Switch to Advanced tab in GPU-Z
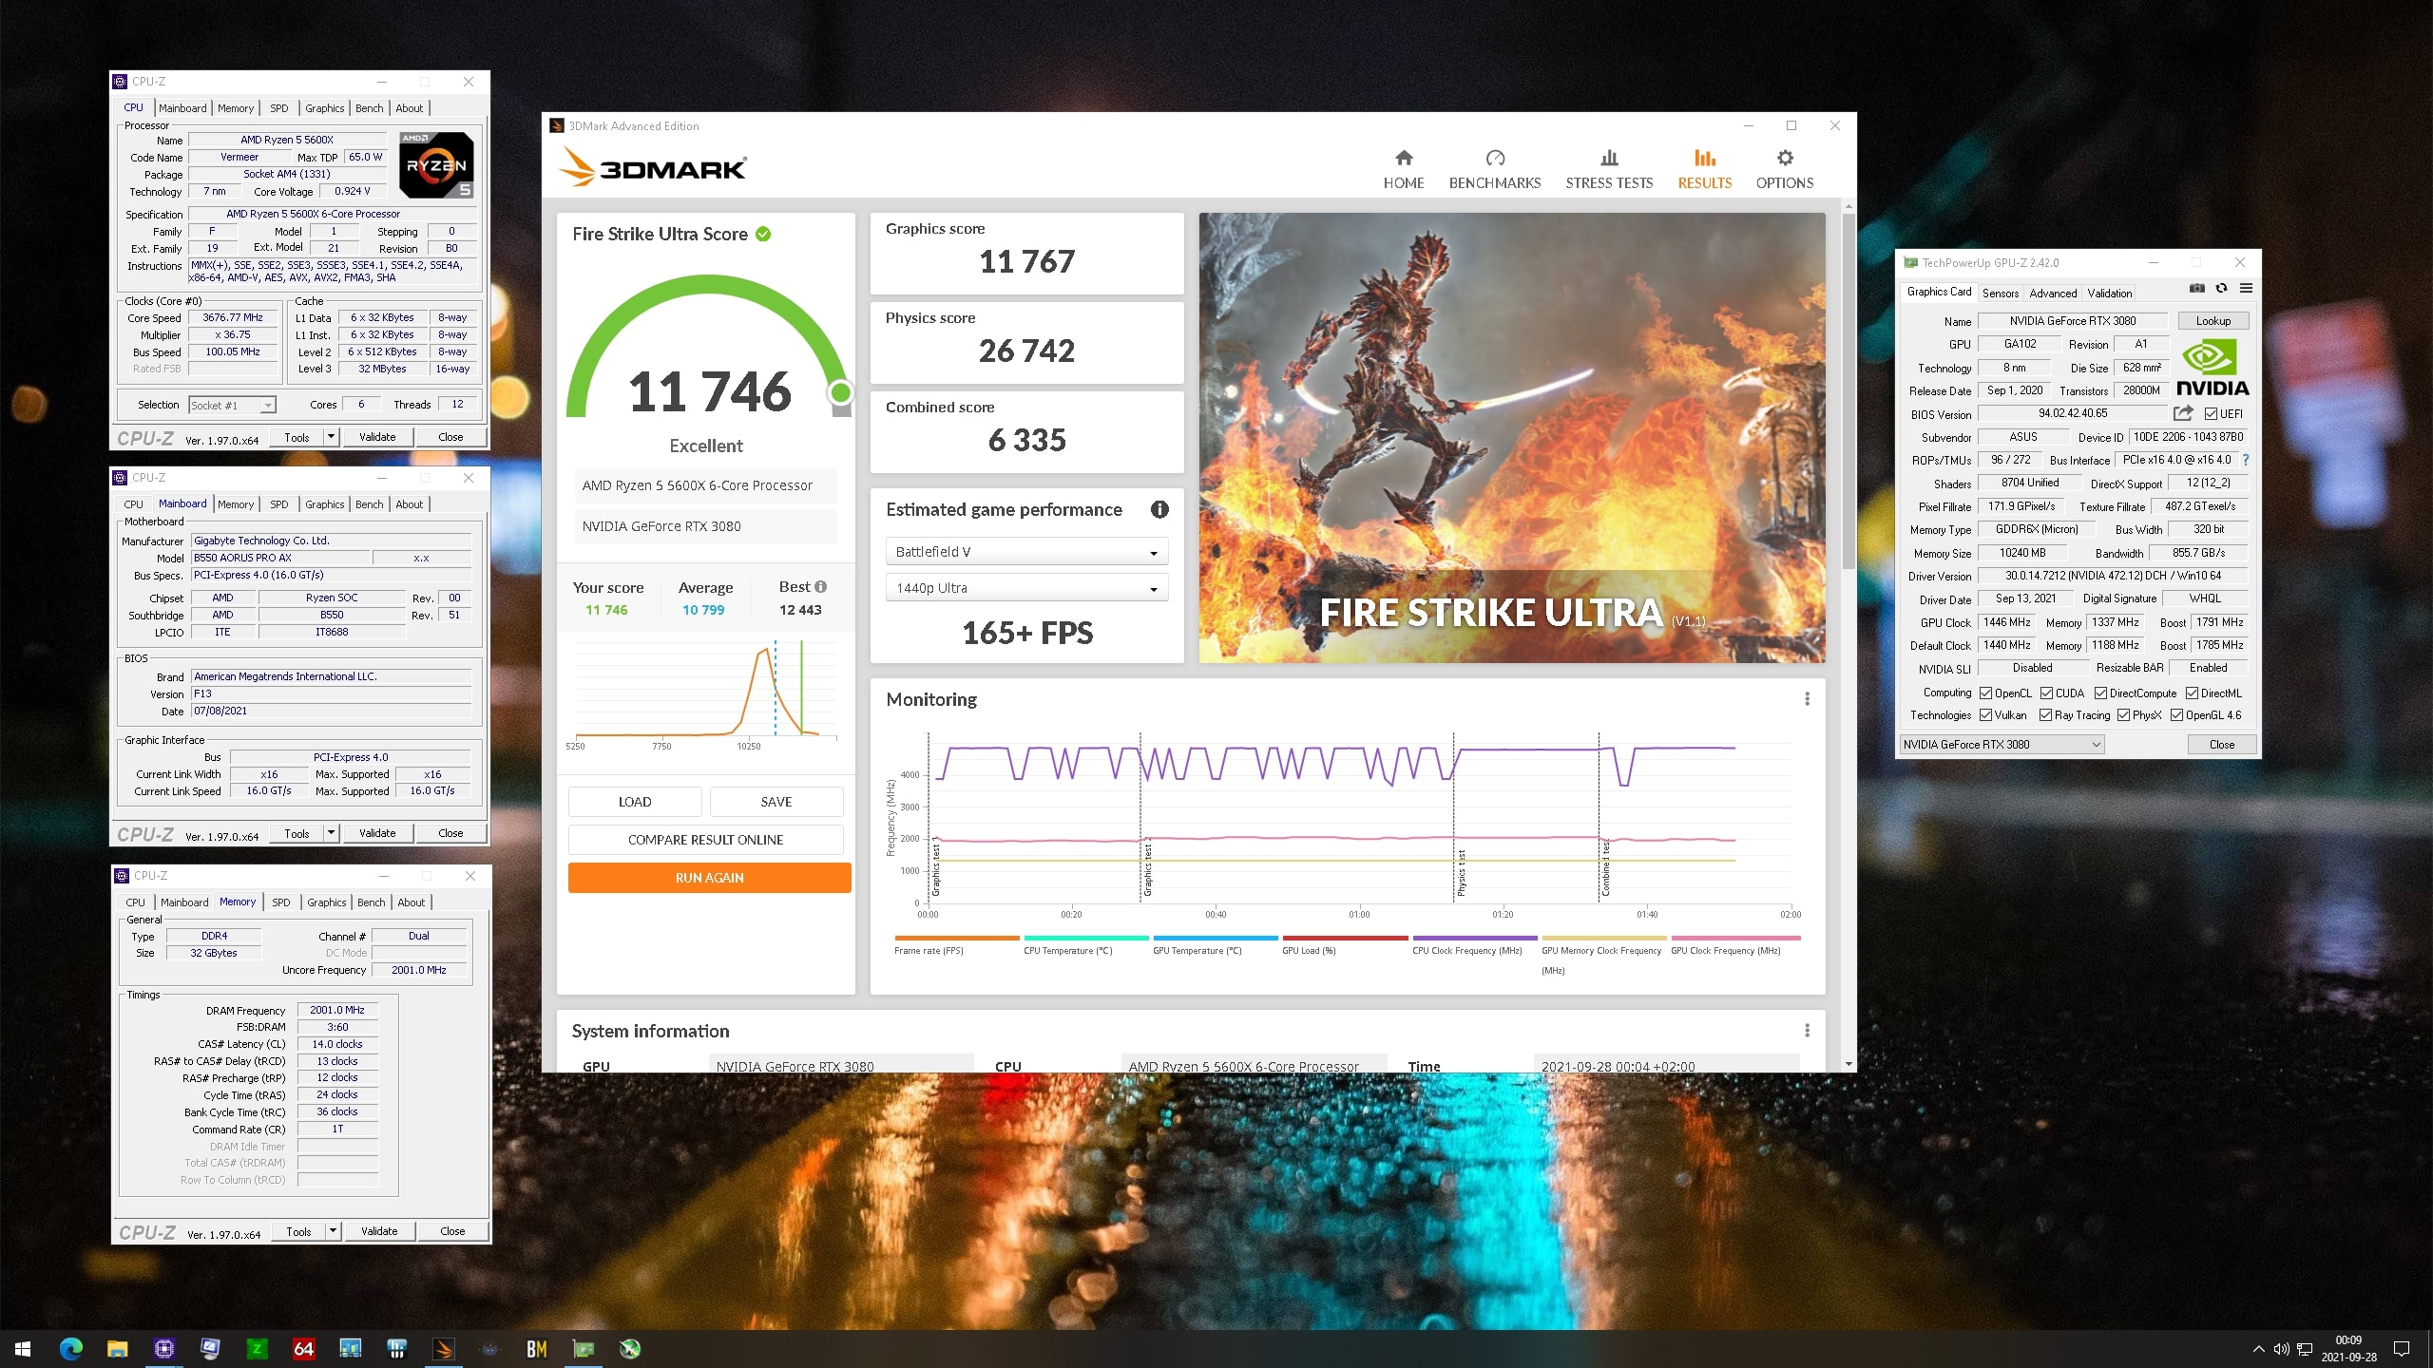2433x1368 pixels. tap(2053, 294)
